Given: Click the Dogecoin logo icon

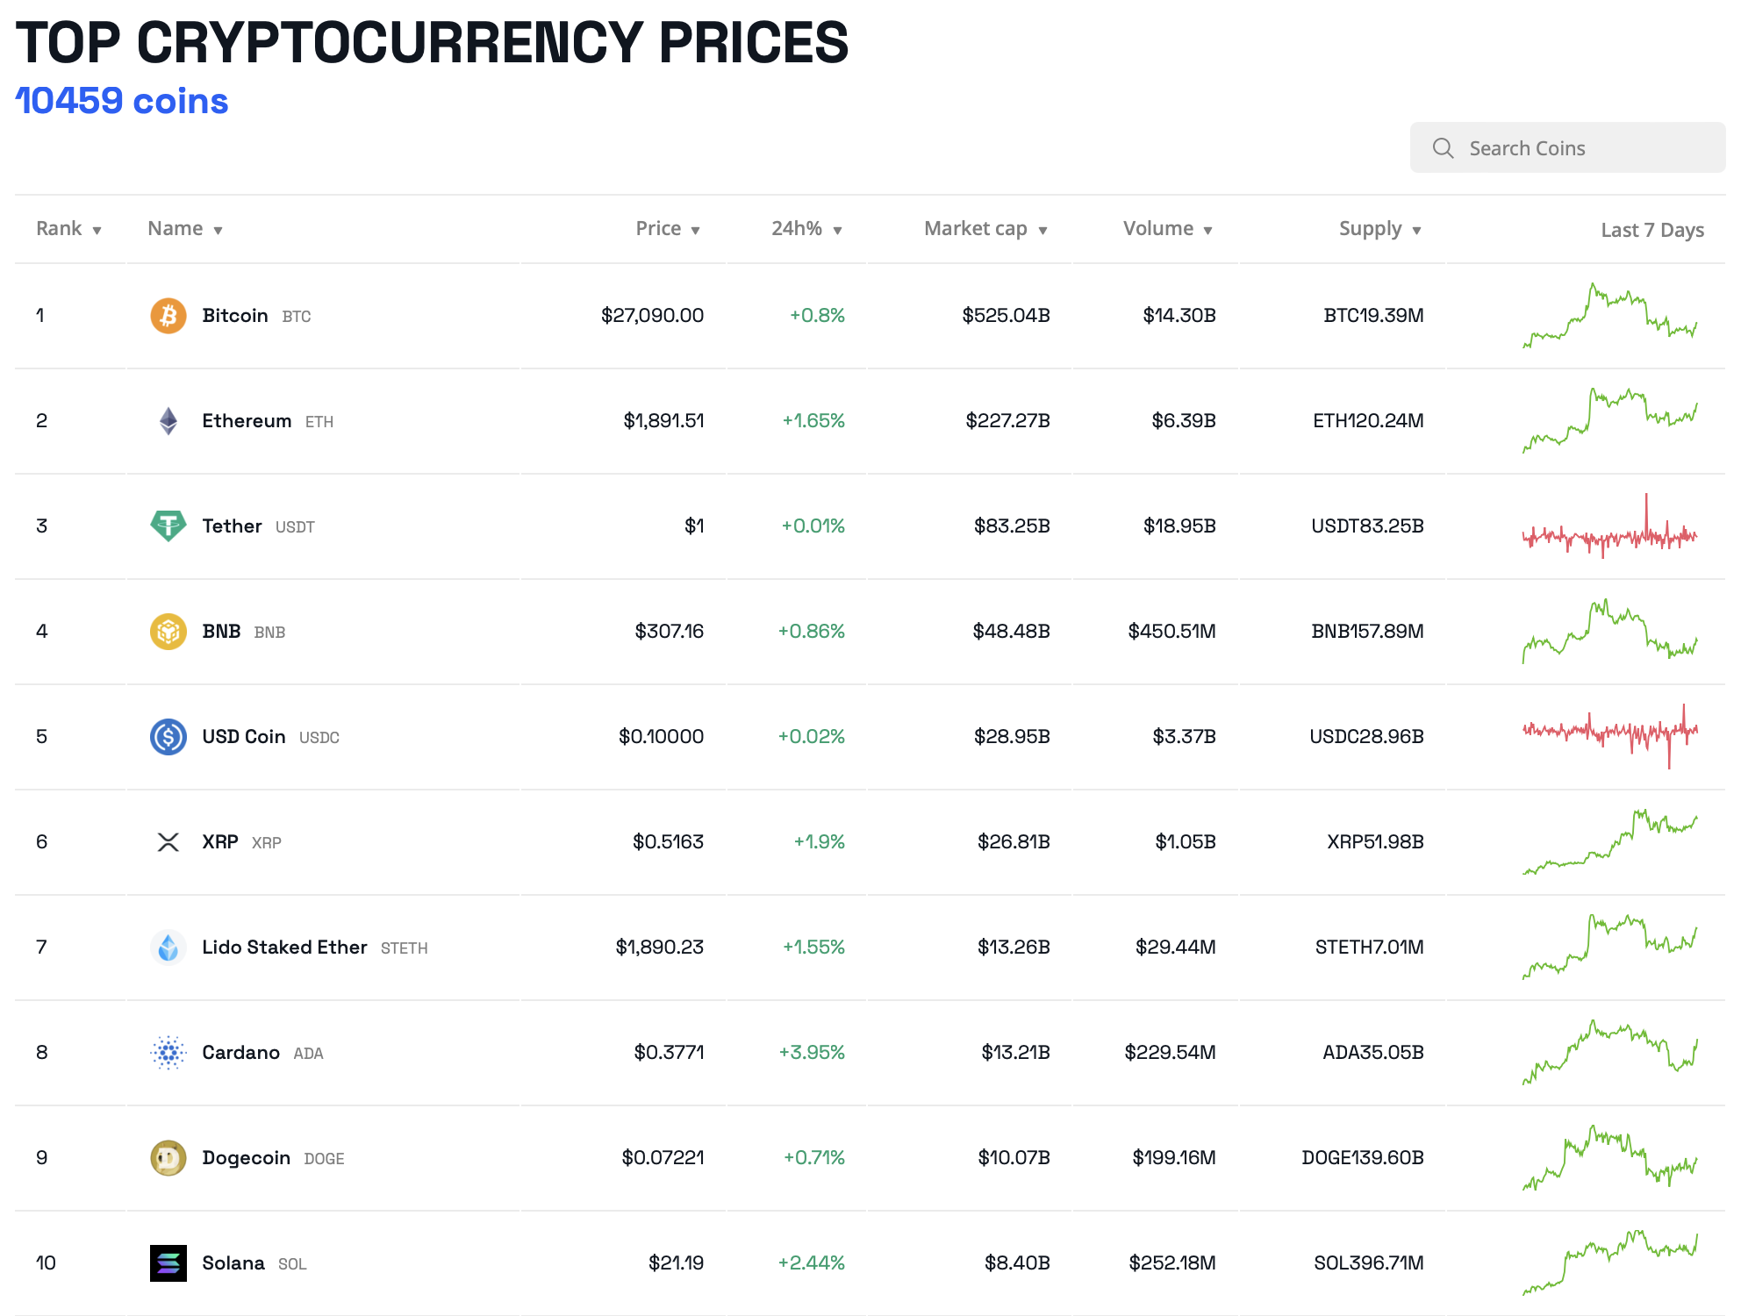Looking at the screenshot, I should point(169,1157).
